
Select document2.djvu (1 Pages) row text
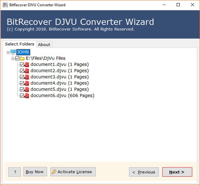[60, 71]
